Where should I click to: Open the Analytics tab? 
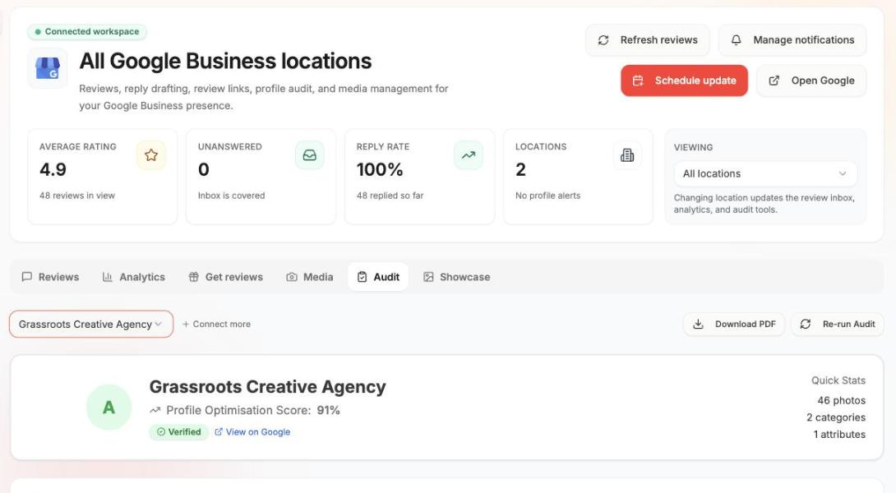pyautogui.click(x=134, y=277)
